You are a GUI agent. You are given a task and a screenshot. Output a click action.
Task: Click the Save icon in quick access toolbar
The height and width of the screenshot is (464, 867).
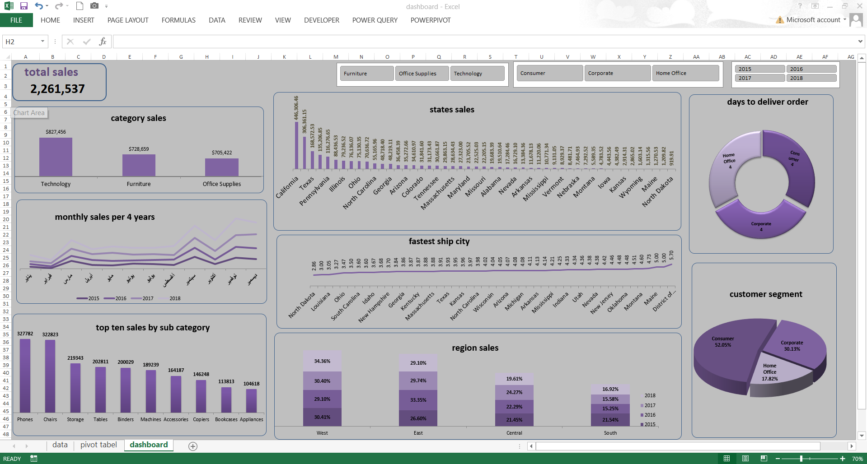click(24, 6)
